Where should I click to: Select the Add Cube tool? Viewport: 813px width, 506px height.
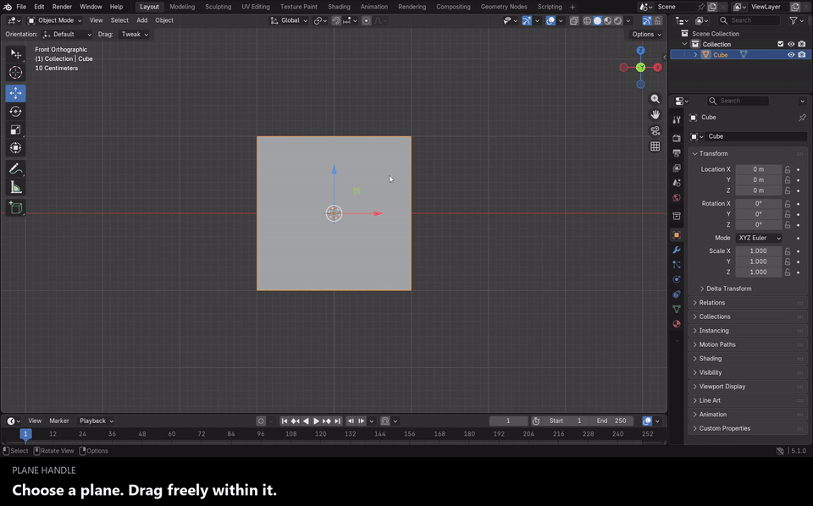15,207
